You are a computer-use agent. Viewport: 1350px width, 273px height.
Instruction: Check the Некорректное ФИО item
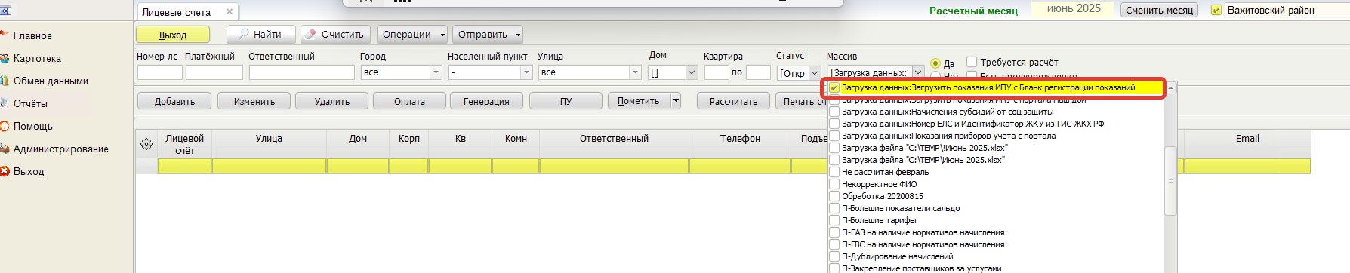pos(834,184)
